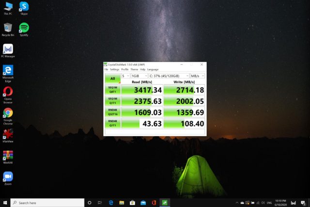This screenshot has height=207, width=310.
Task: Click the 2375.63 read result
Action: coord(142,101)
